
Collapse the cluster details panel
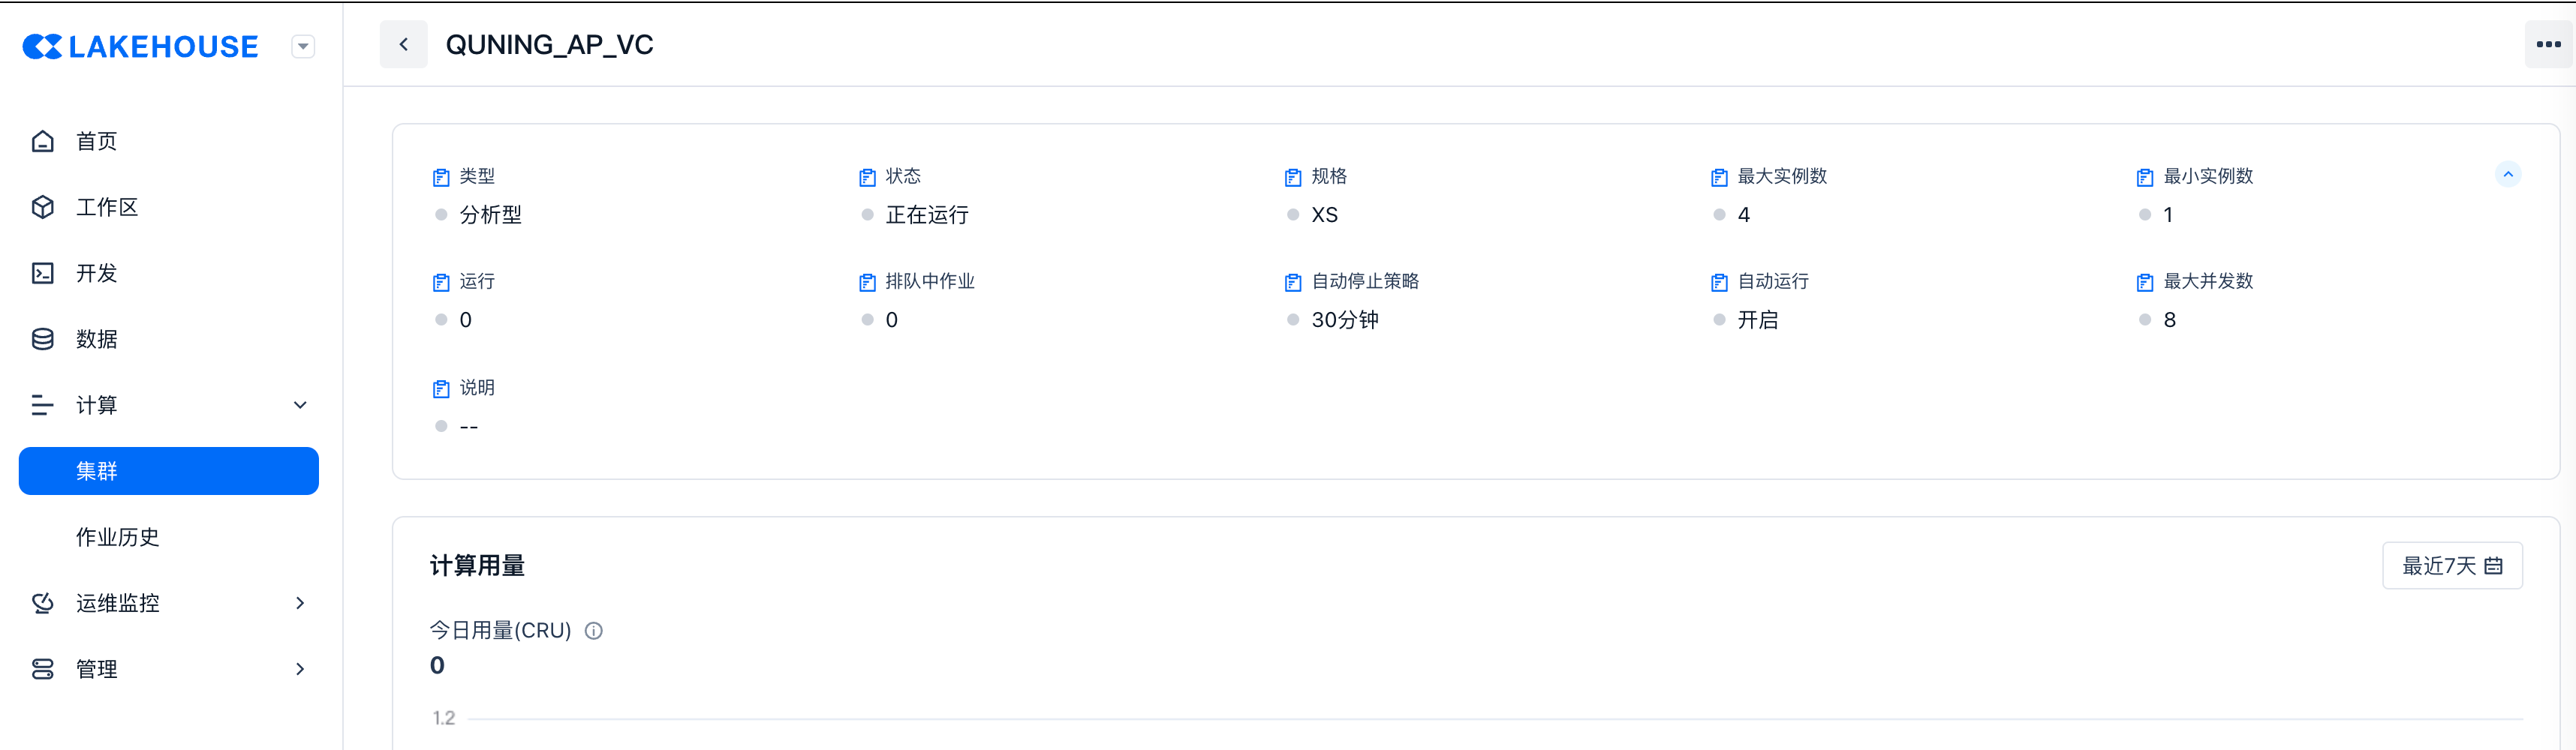tap(2507, 175)
